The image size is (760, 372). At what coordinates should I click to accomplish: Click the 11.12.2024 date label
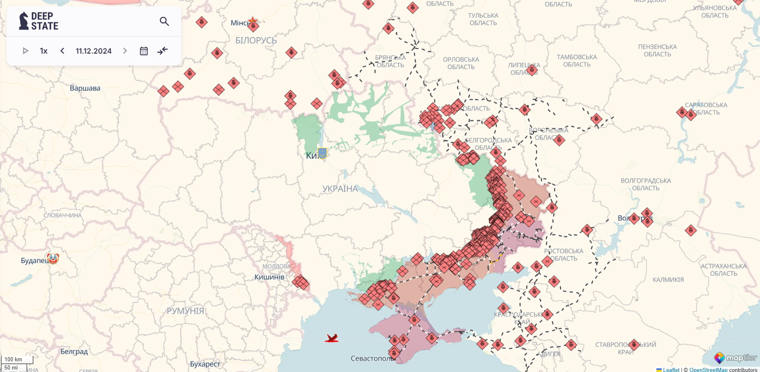click(94, 51)
